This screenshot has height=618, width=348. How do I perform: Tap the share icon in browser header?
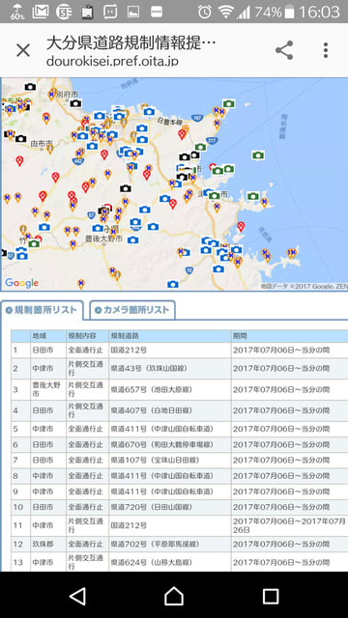point(284,50)
